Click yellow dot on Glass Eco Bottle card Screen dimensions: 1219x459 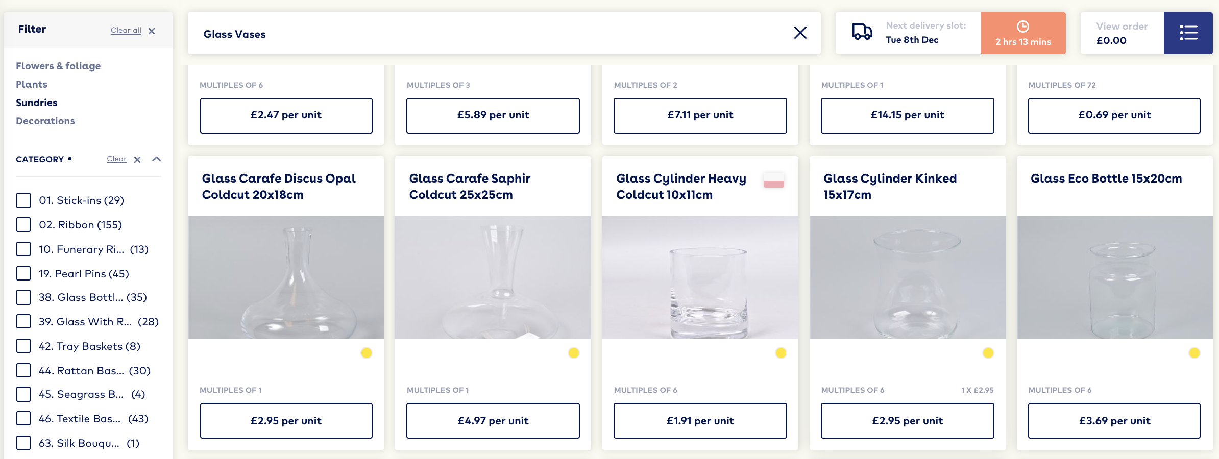[1194, 353]
